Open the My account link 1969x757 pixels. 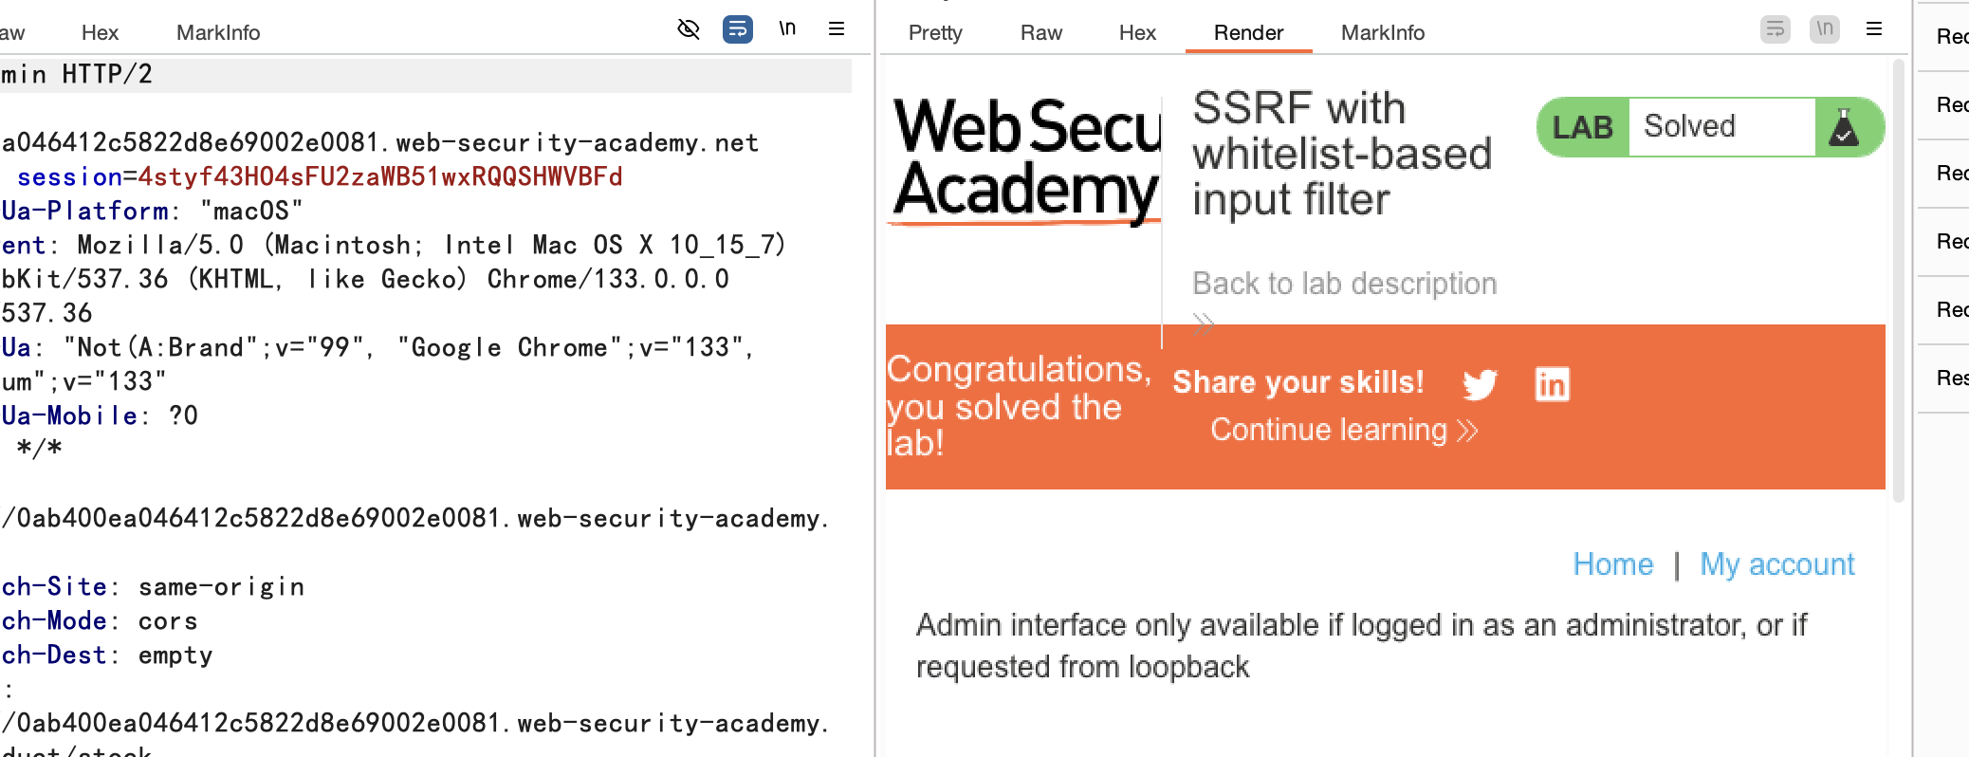[x=1776, y=564]
